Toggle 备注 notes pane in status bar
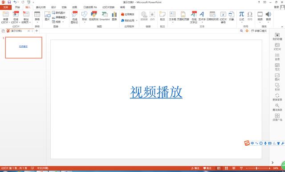 (x=195, y=168)
